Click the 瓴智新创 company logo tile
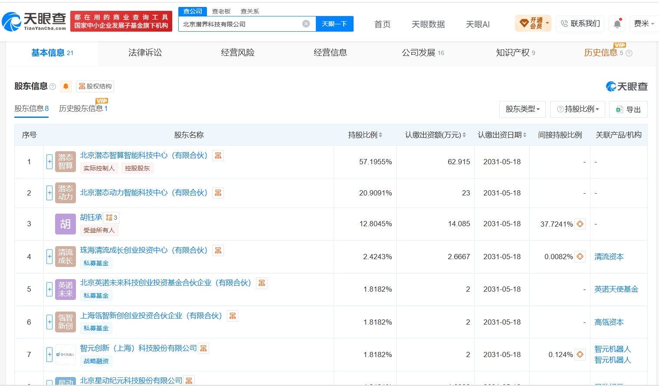The image size is (659, 387). [x=66, y=322]
